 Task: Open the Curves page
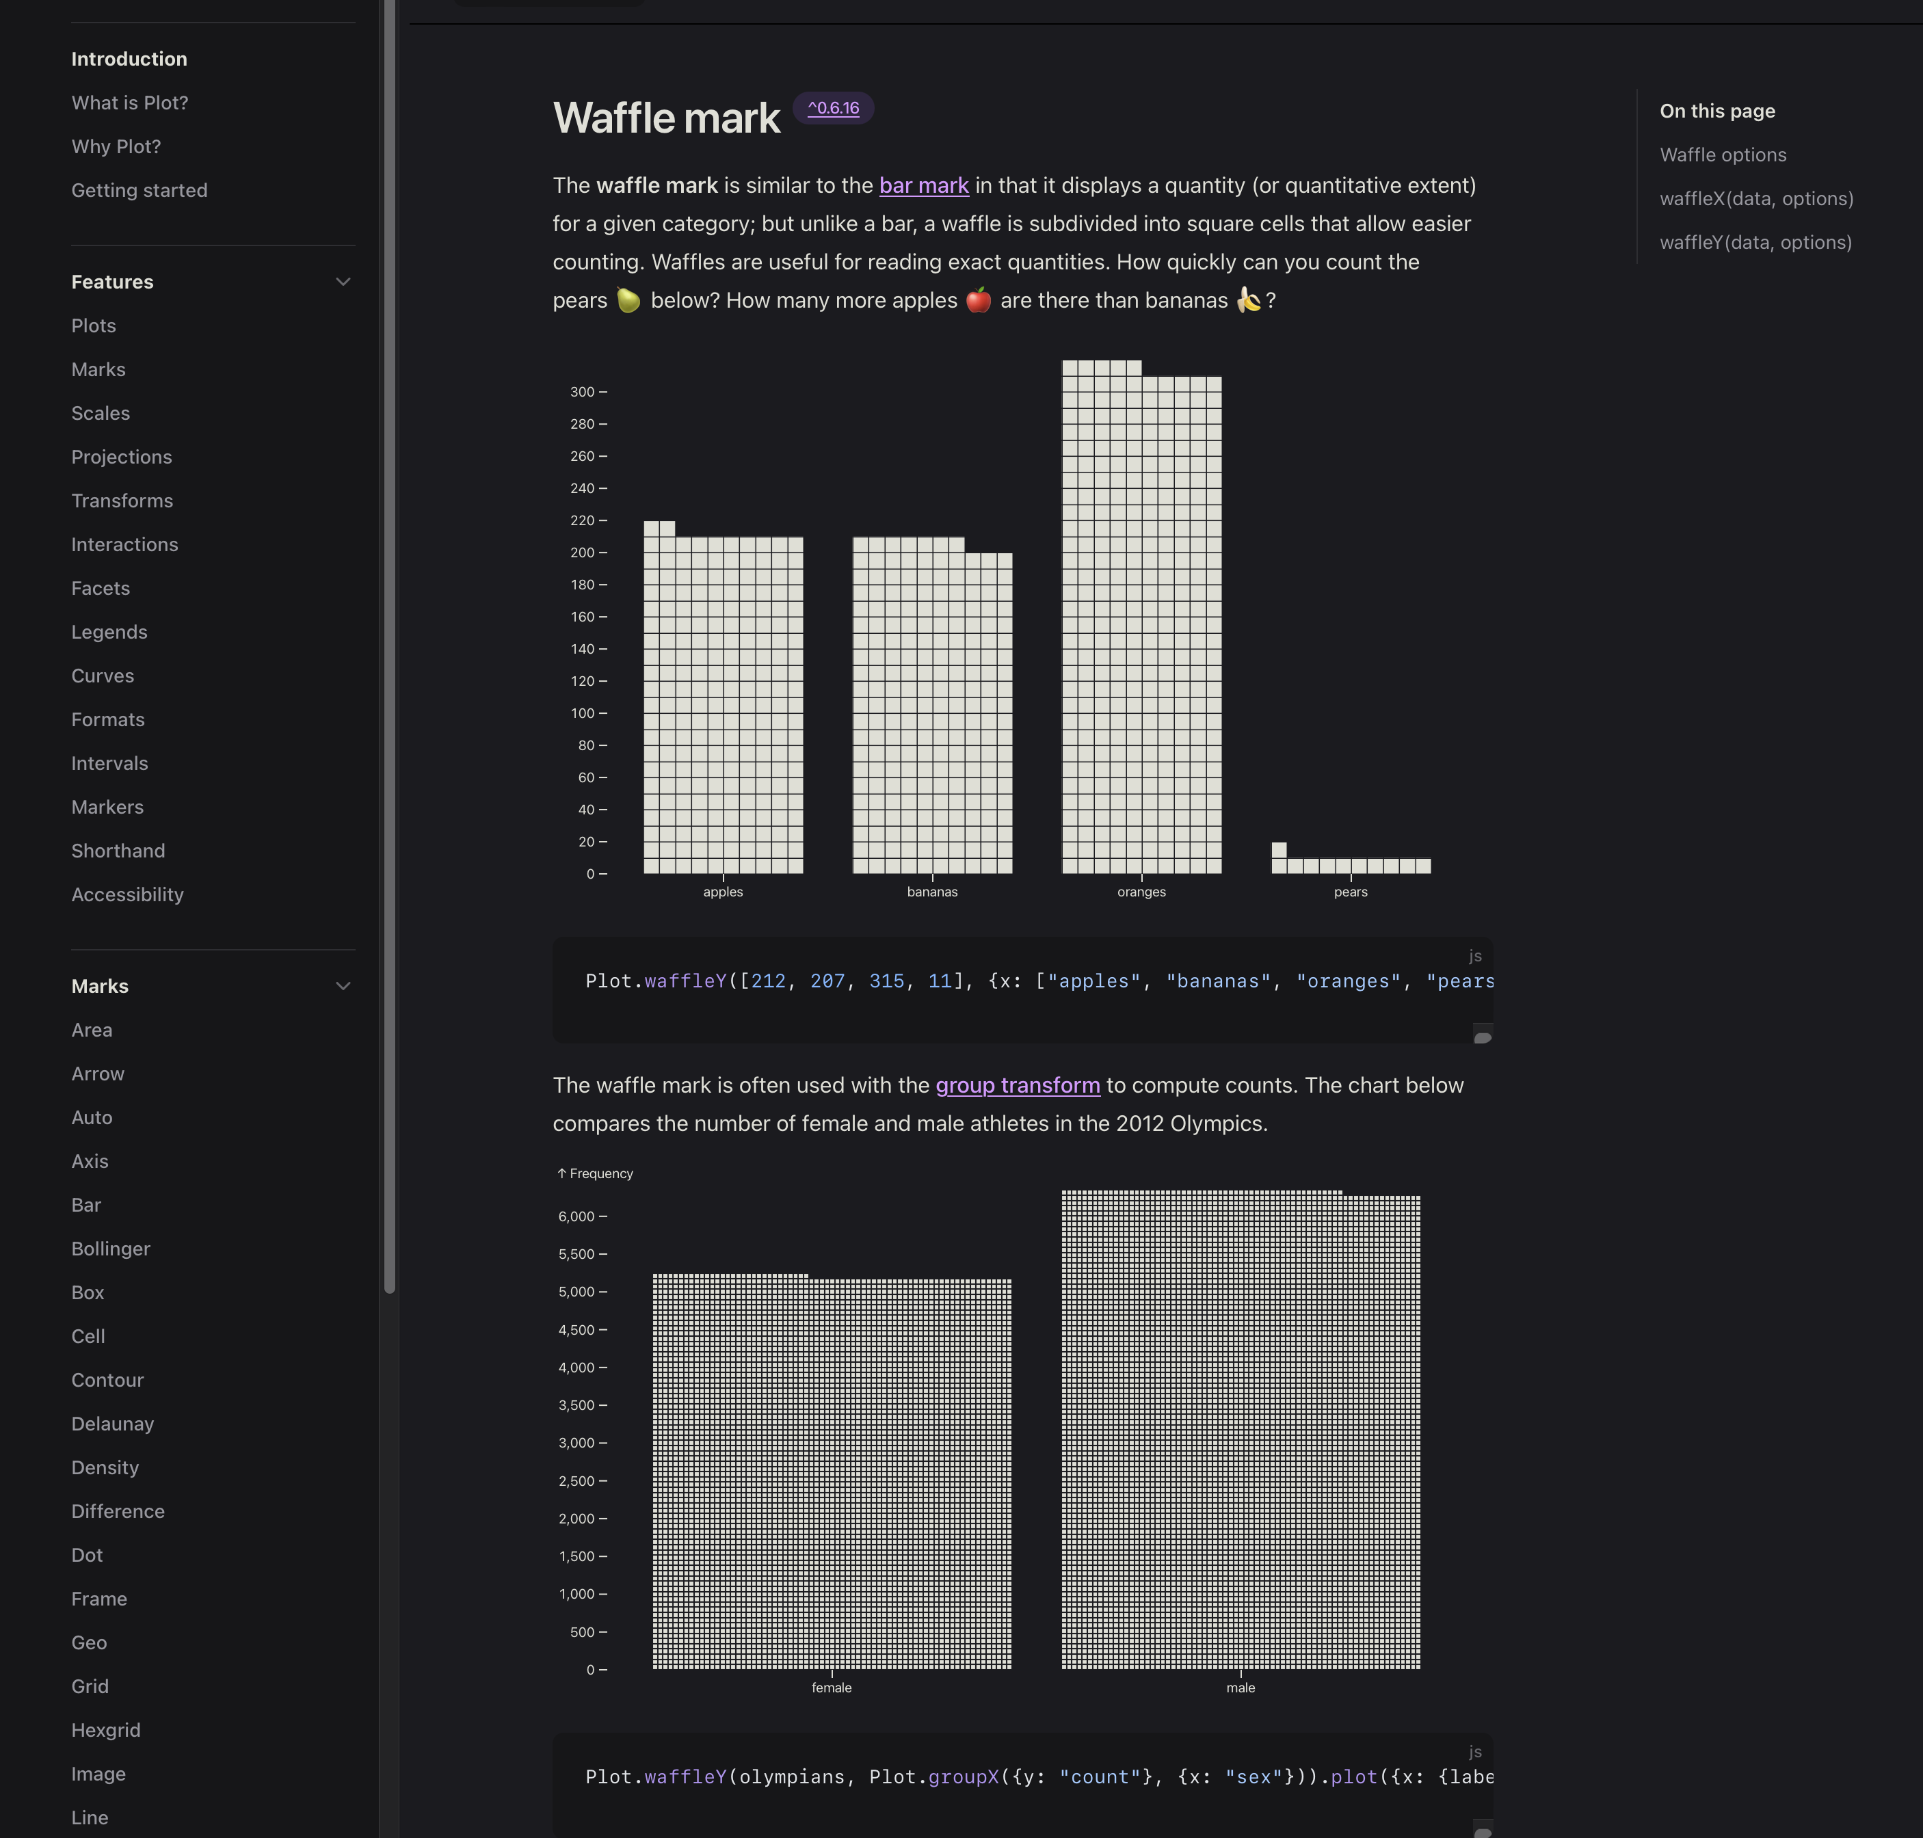[x=102, y=676]
